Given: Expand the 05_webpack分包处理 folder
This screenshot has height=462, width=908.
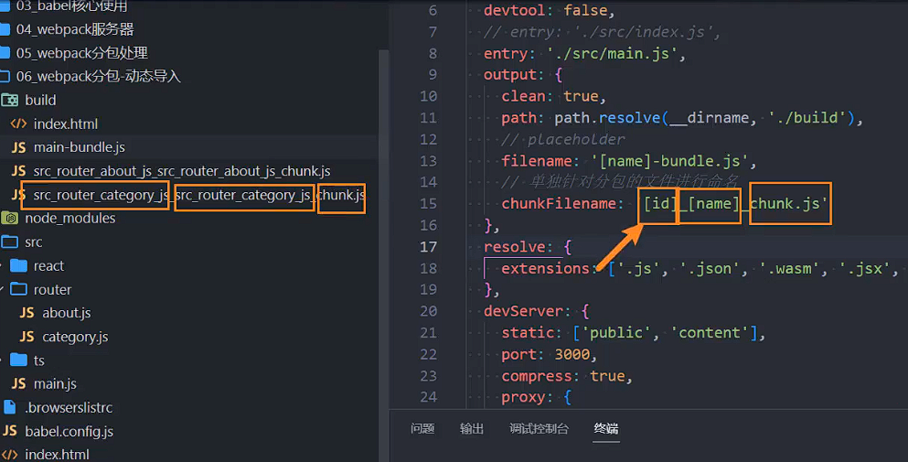Looking at the screenshot, I should click(x=81, y=53).
